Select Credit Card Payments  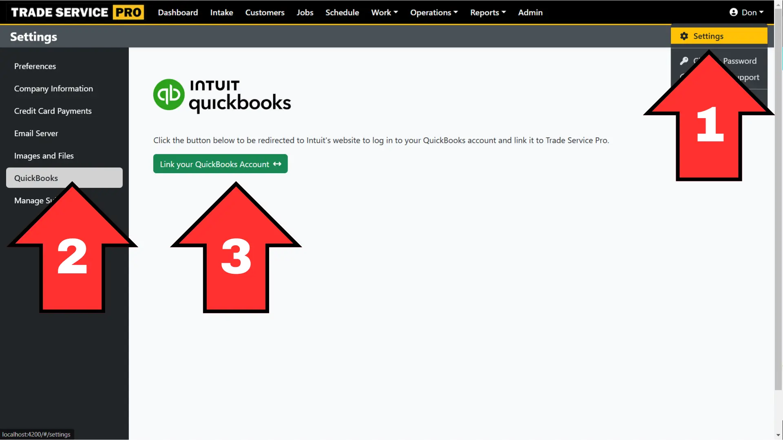point(53,111)
